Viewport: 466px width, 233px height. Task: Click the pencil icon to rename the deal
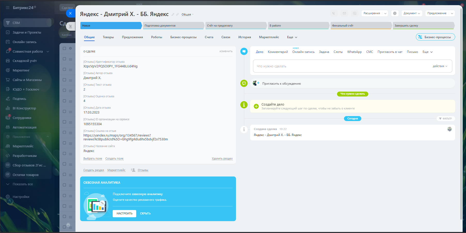(x=173, y=14)
